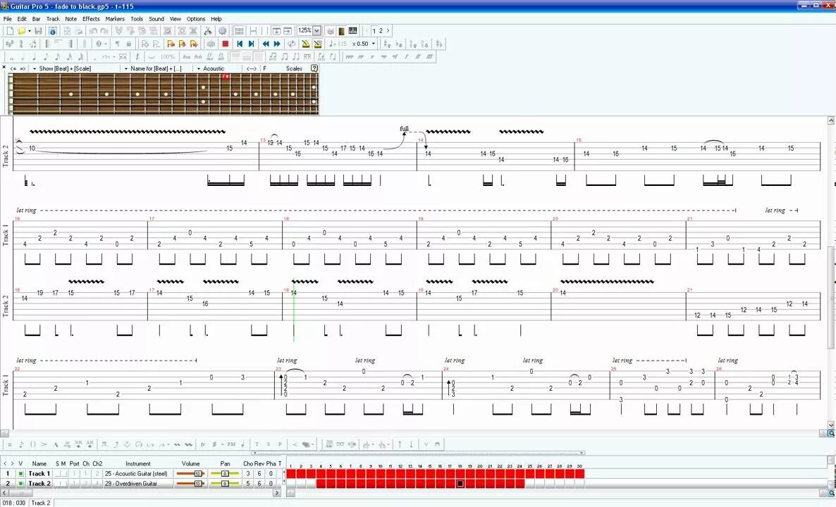Open a file with folder icon

pyautogui.click(x=22, y=31)
